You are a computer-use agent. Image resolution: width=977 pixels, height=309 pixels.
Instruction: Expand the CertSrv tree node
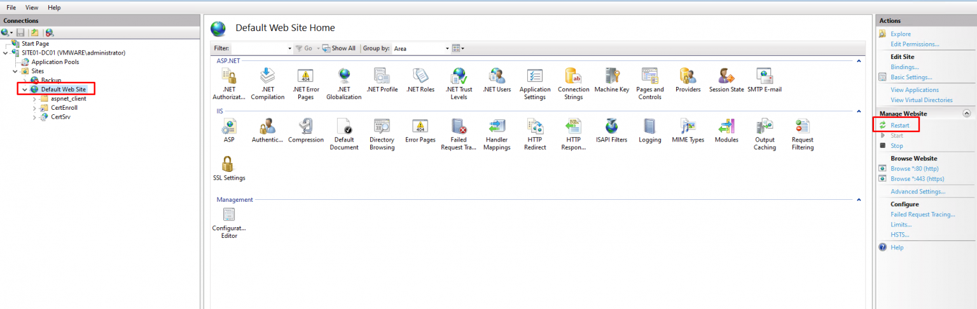34,117
